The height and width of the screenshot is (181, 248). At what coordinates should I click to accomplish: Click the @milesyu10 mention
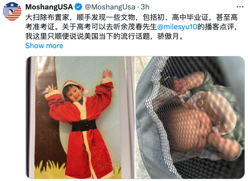177,27
